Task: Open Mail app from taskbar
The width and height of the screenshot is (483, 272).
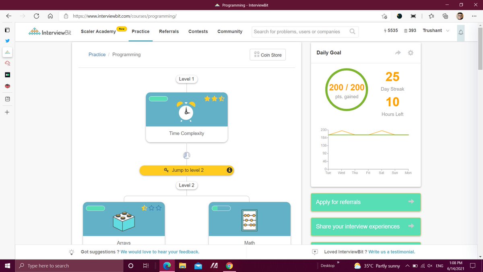Action: click(x=198, y=266)
